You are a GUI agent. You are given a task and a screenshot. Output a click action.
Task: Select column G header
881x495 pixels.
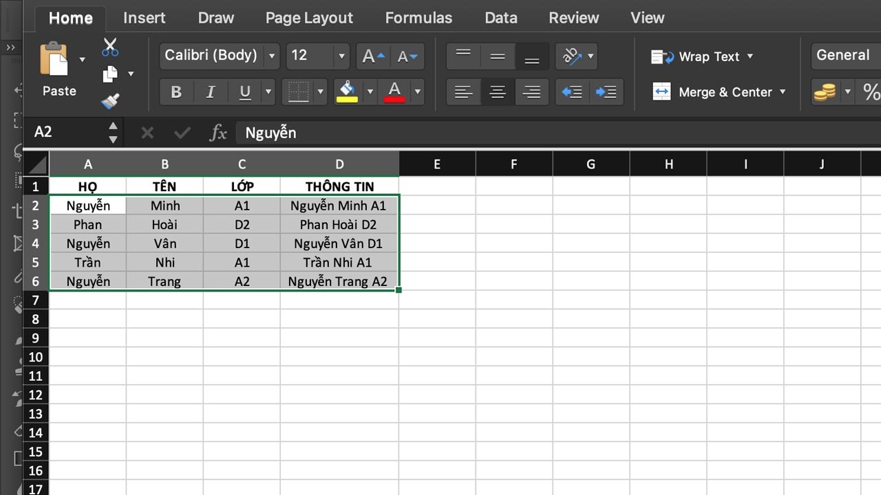coord(591,164)
